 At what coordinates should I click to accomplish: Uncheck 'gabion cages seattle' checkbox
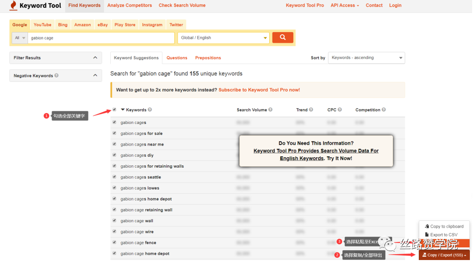pyautogui.click(x=114, y=177)
